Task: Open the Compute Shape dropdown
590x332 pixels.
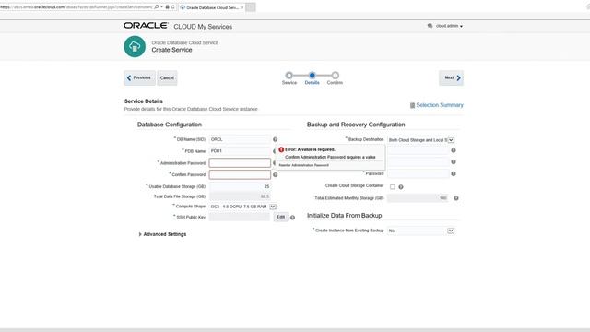Action: click(x=273, y=207)
